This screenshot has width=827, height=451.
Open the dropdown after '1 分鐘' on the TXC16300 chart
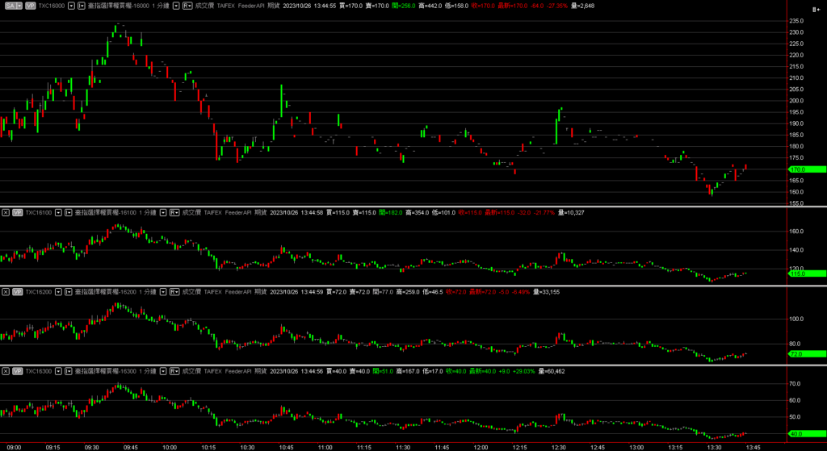tap(163, 371)
